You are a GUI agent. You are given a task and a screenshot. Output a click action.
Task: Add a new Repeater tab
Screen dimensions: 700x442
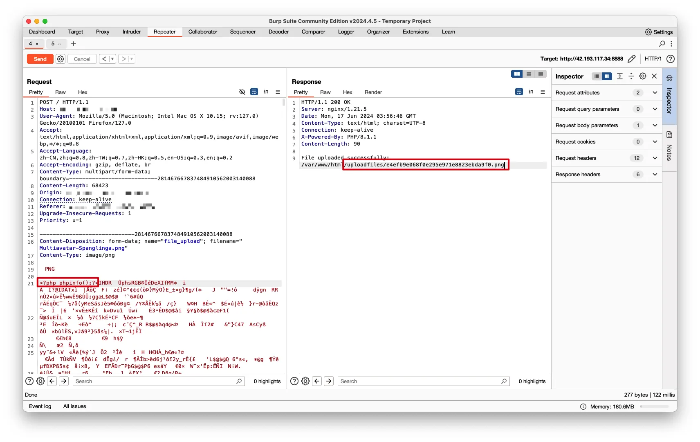(74, 44)
